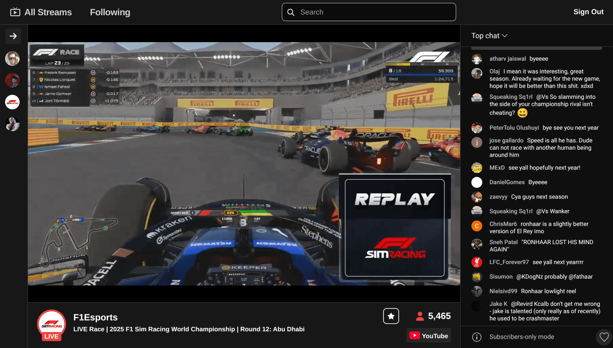
Task: Click the chat scrollbar at the top
Action: [536, 48]
